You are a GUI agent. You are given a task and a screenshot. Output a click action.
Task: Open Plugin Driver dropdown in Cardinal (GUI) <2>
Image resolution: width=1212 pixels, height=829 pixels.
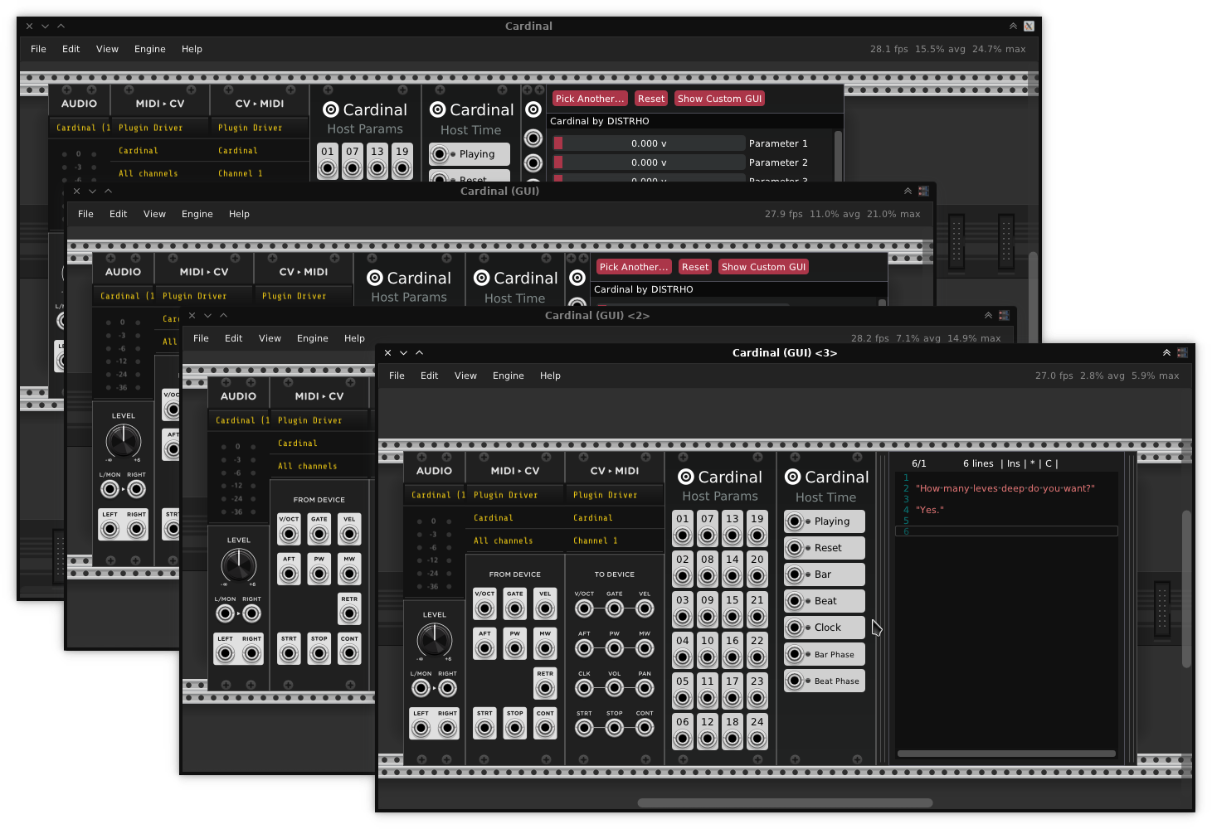pyautogui.click(x=319, y=420)
